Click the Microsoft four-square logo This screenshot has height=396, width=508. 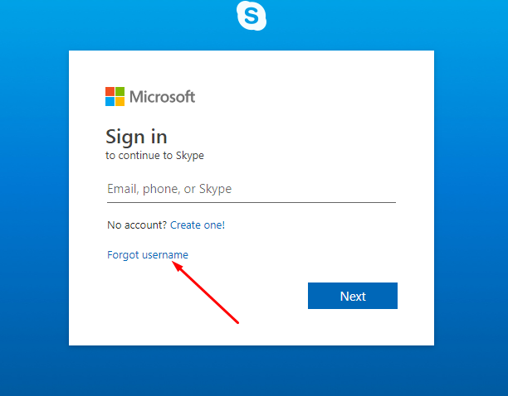click(115, 96)
